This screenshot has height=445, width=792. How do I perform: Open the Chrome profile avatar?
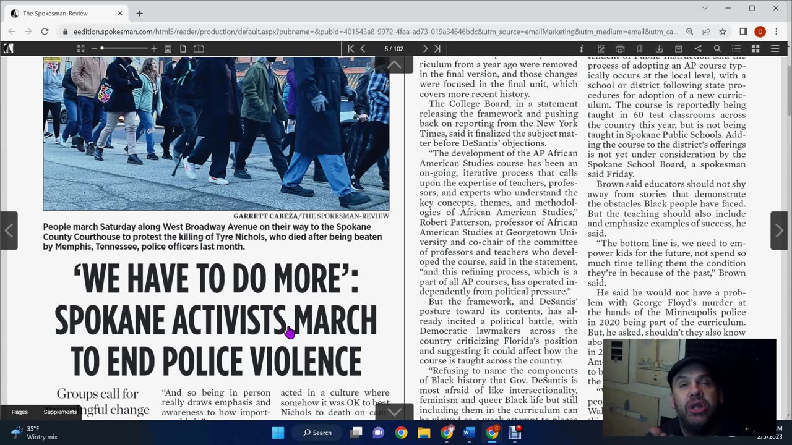click(760, 32)
